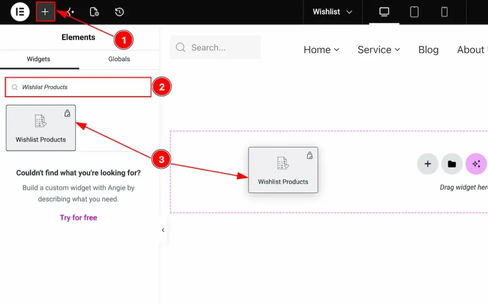Collapse the Elements panel arrow
Screen dimensions: 488x303
[x=163, y=230]
